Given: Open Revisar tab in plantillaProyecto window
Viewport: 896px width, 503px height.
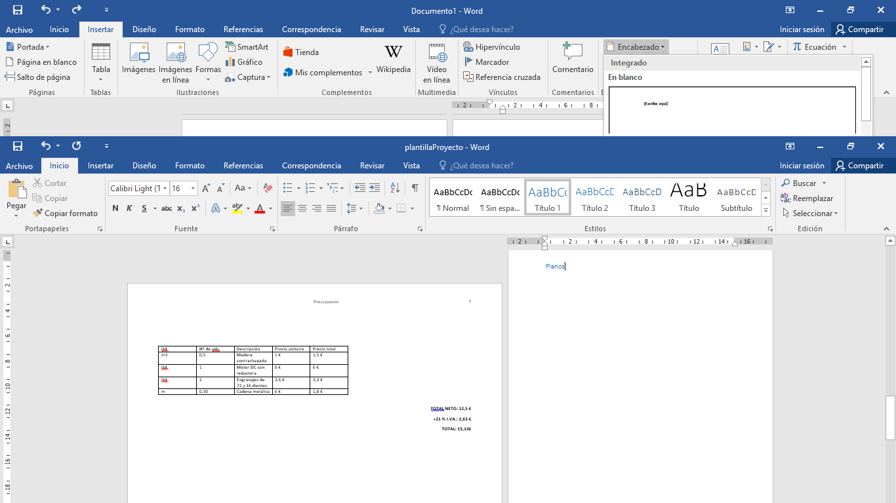Looking at the screenshot, I should pos(372,166).
